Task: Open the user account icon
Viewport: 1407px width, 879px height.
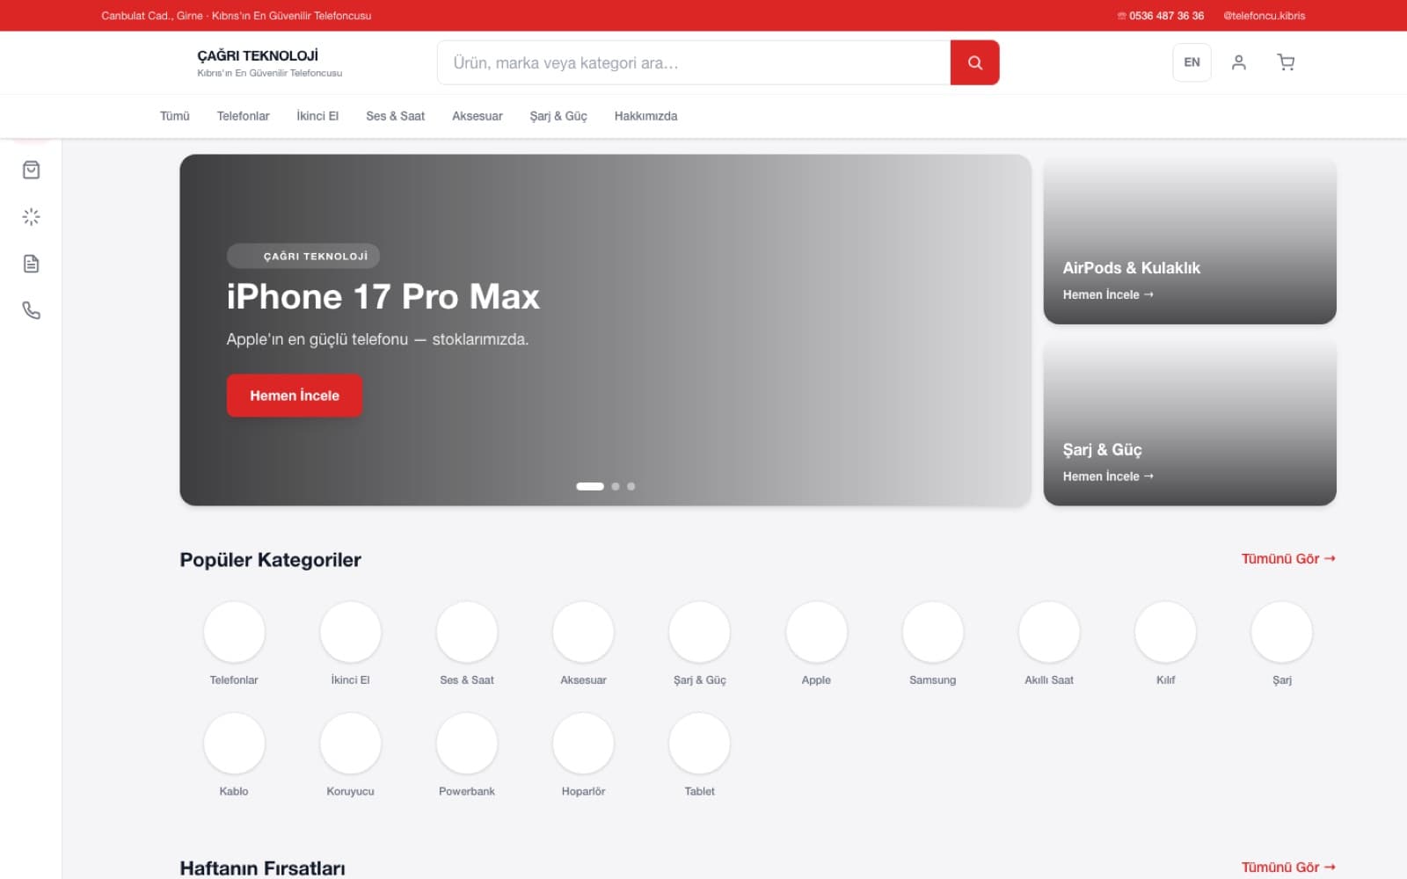Action: pos(1238,62)
